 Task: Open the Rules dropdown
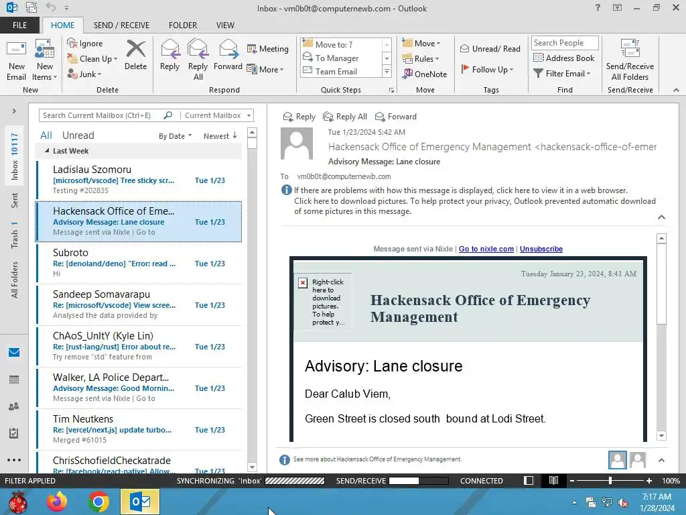[420, 58]
